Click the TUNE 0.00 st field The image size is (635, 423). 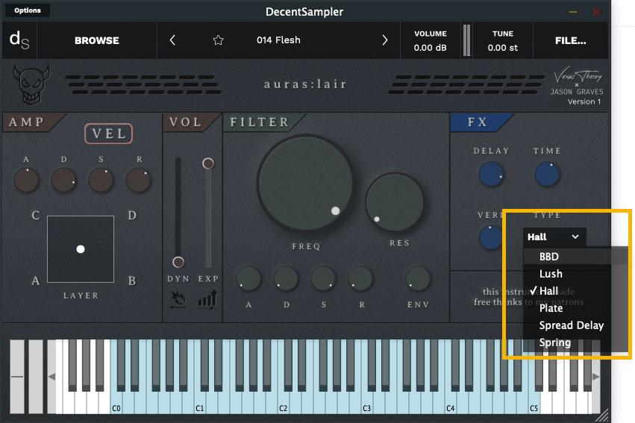click(503, 40)
